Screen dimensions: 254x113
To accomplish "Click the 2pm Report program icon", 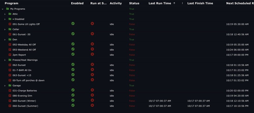I will click(10, 55).
